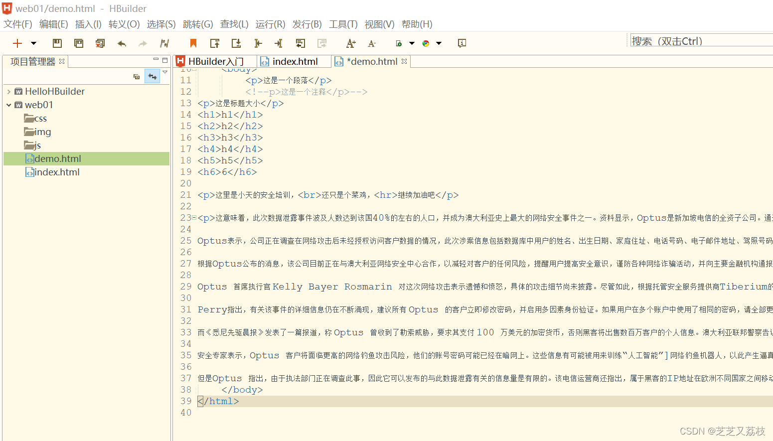Close the *demo.html tab
This screenshot has height=441, width=773.
tap(404, 61)
